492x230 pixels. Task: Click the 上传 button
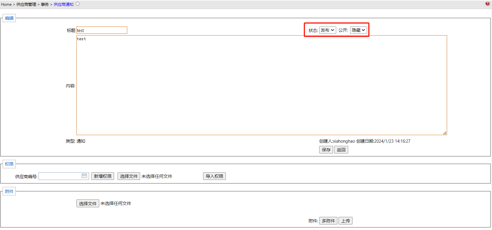(346, 221)
